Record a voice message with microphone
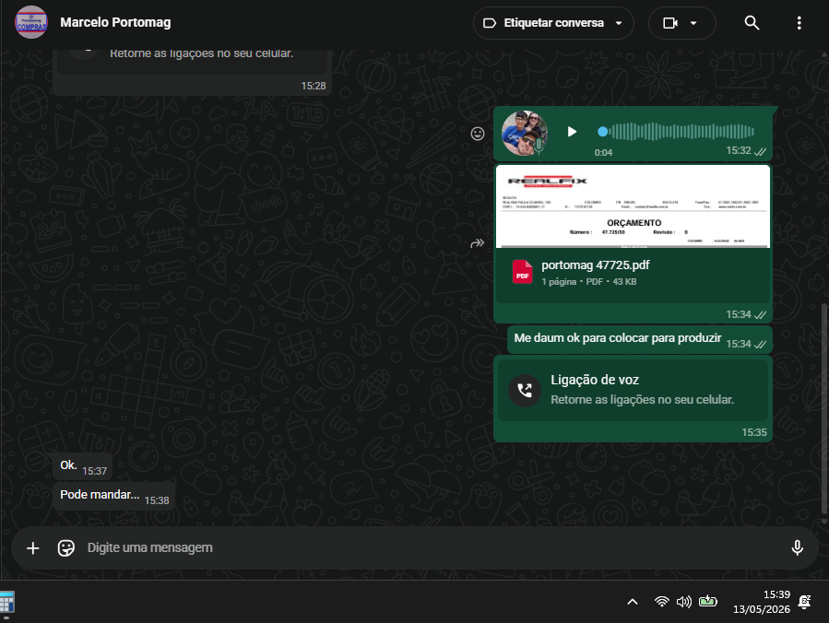829x623 pixels. click(798, 548)
